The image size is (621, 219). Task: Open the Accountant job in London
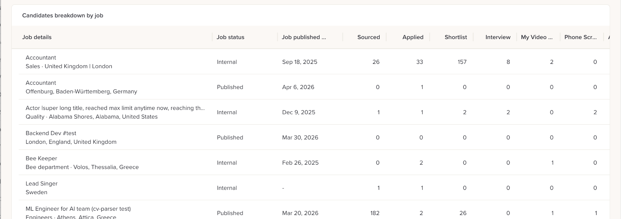[41, 58]
